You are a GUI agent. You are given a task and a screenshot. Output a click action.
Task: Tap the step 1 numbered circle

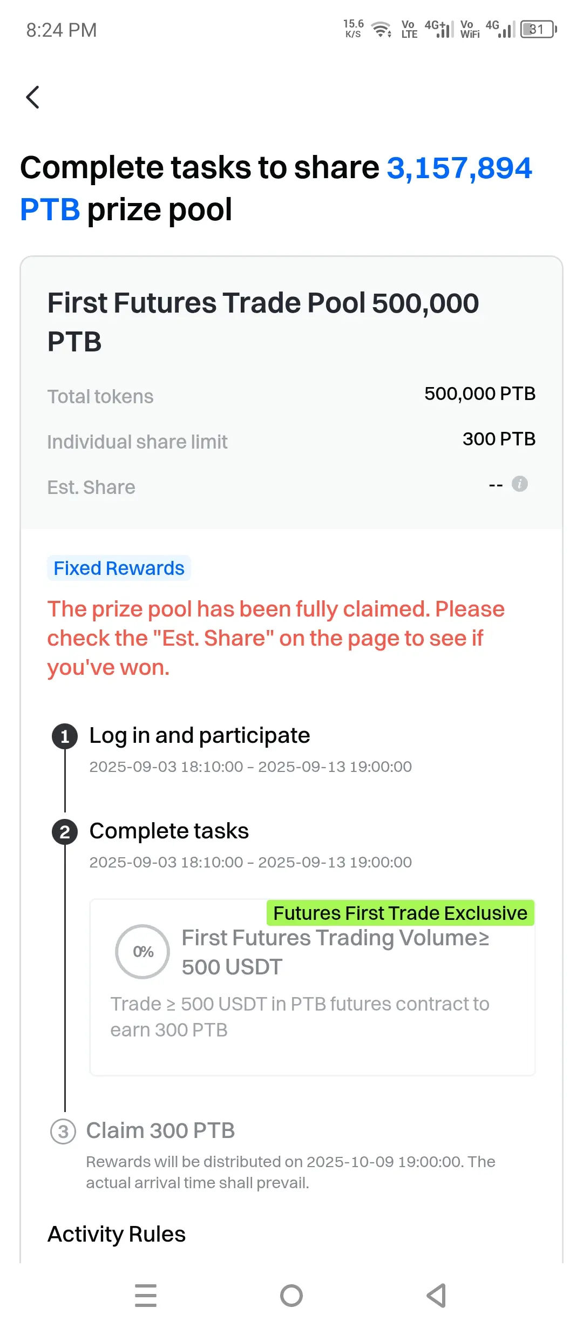(65, 736)
